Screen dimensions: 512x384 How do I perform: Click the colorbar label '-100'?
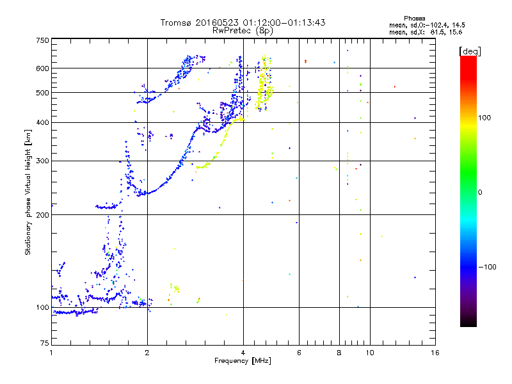(x=488, y=267)
